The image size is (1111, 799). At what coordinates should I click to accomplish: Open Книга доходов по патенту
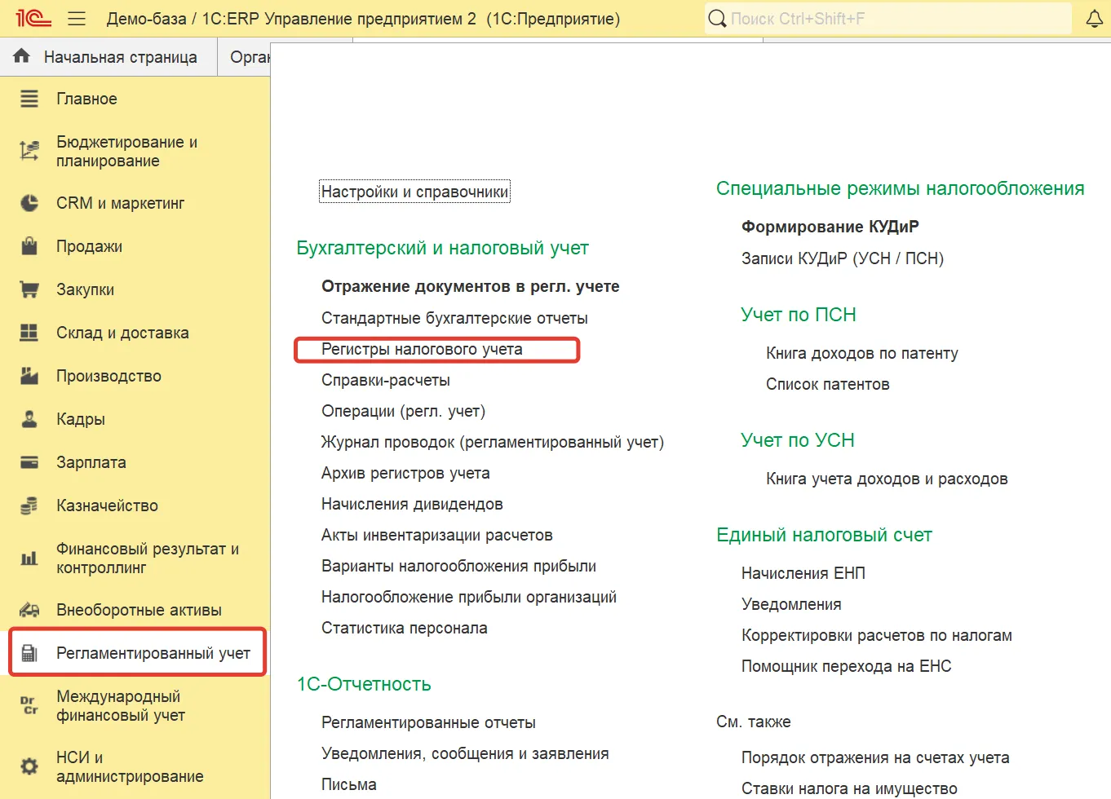pos(862,353)
